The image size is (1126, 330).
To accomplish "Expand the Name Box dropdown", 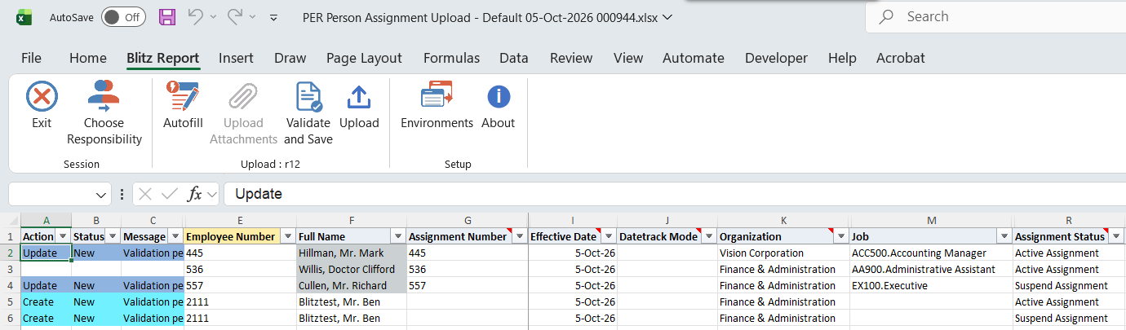I will coord(102,194).
